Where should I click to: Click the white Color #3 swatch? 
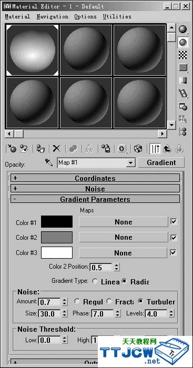click(57, 252)
